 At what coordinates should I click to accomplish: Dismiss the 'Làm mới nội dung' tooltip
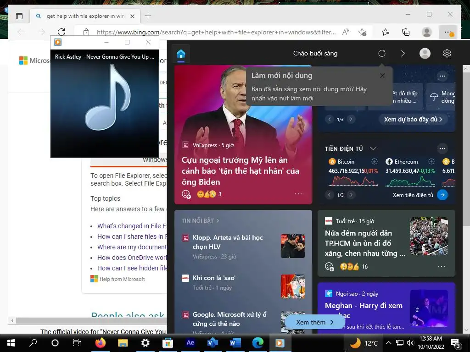pyautogui.click(x=382, y=76)
